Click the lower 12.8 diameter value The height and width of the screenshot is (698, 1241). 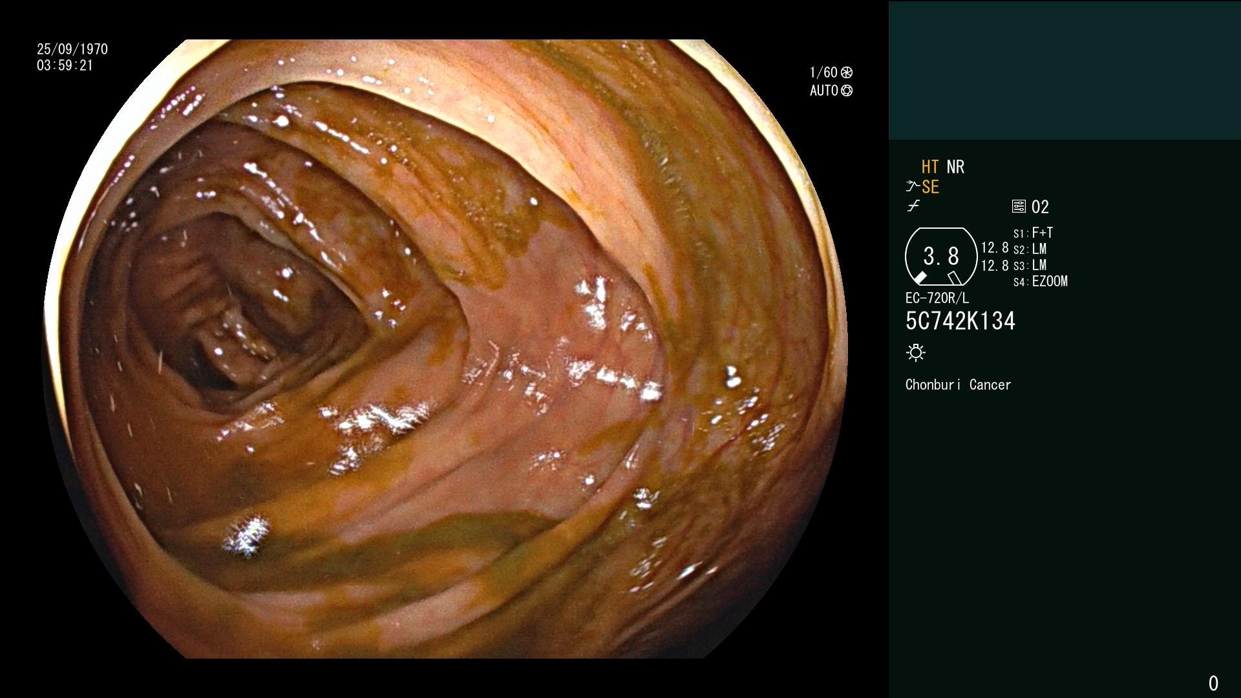pos(995,265)
